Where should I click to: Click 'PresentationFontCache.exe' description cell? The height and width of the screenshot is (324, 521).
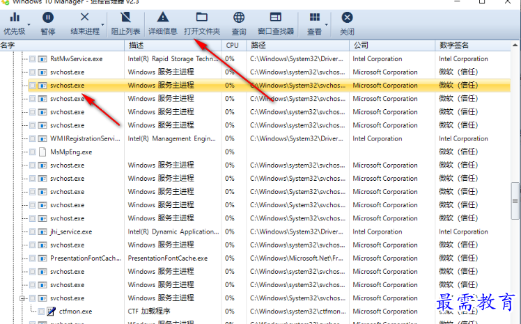(168, 259)
